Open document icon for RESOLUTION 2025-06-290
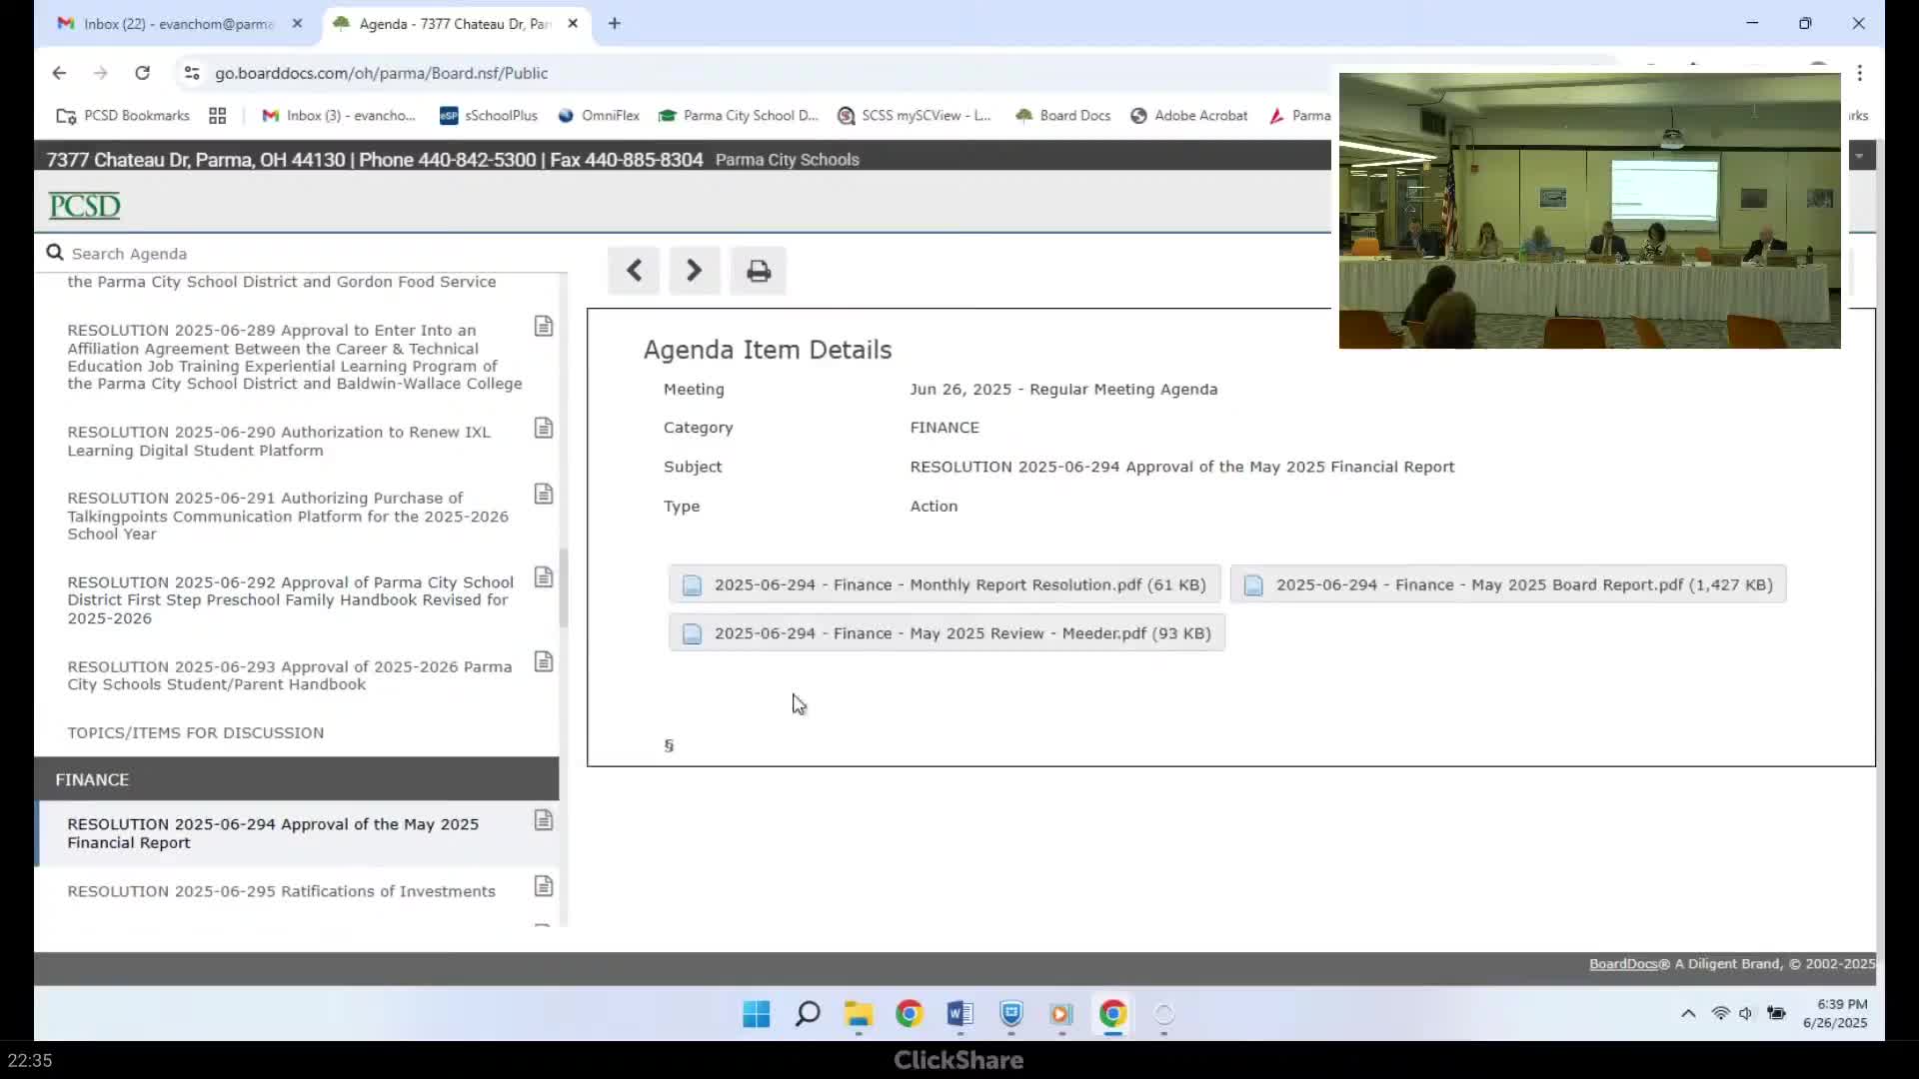Screen dimensions: 1919x1079 [x=543, y=429]
